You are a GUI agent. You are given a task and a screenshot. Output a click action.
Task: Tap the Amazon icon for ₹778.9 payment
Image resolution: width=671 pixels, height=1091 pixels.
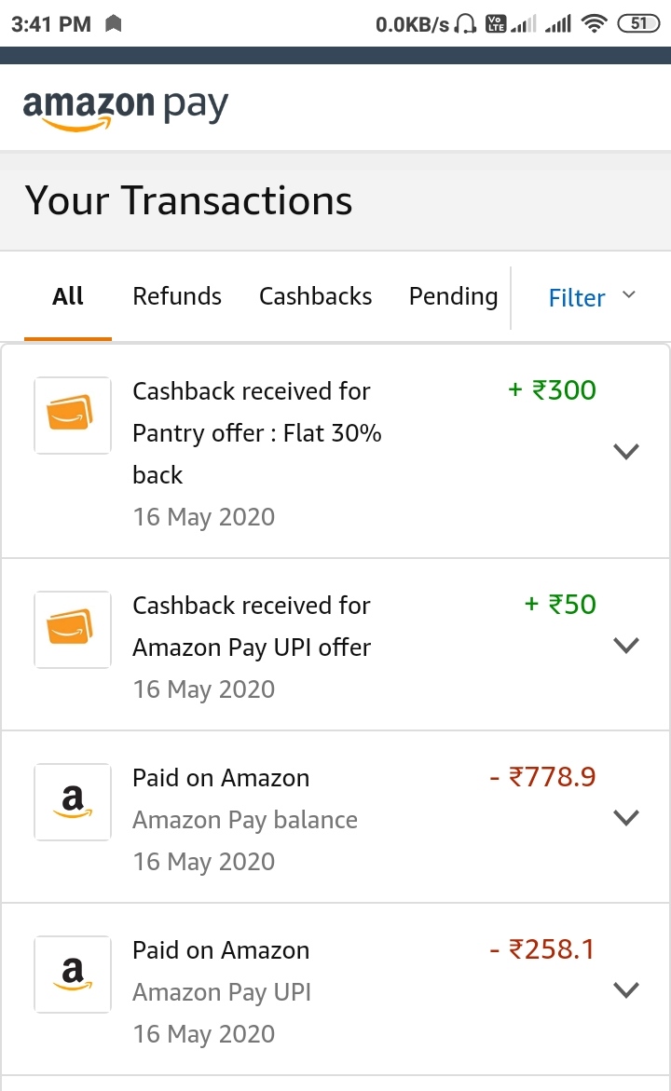[73, 802]
